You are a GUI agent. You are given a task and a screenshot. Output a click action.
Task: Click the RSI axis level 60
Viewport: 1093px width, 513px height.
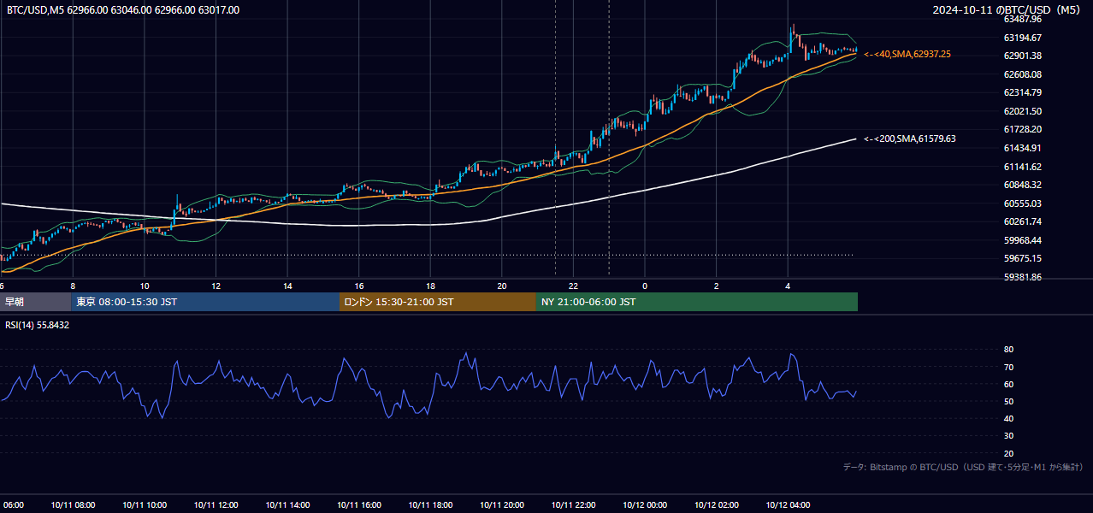pos(1008,384)
